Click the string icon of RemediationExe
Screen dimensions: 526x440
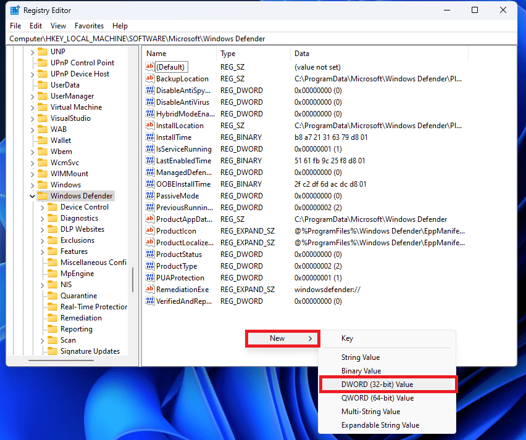coord(149,290)
